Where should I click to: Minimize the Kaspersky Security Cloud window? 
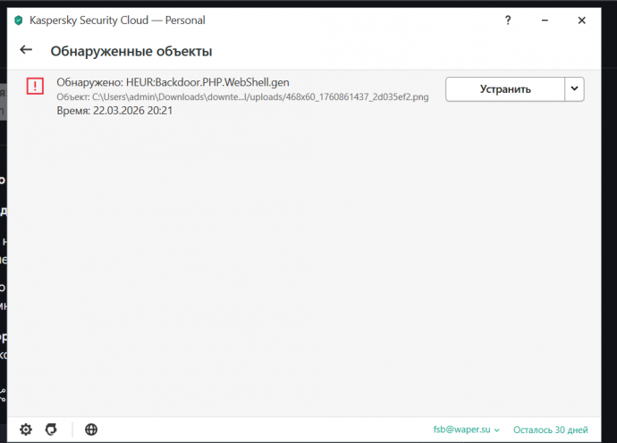pyautogui.click(x=545, y=19)
